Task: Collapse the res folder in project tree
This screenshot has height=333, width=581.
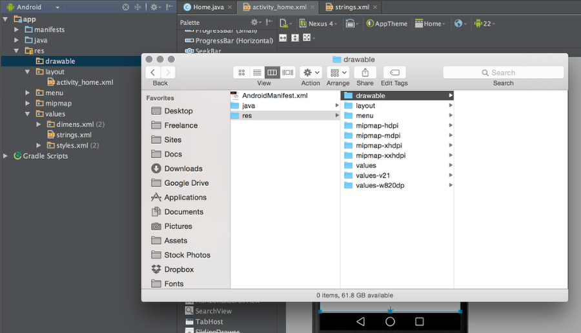Action: pyautogui.click(x=16, y=51)
